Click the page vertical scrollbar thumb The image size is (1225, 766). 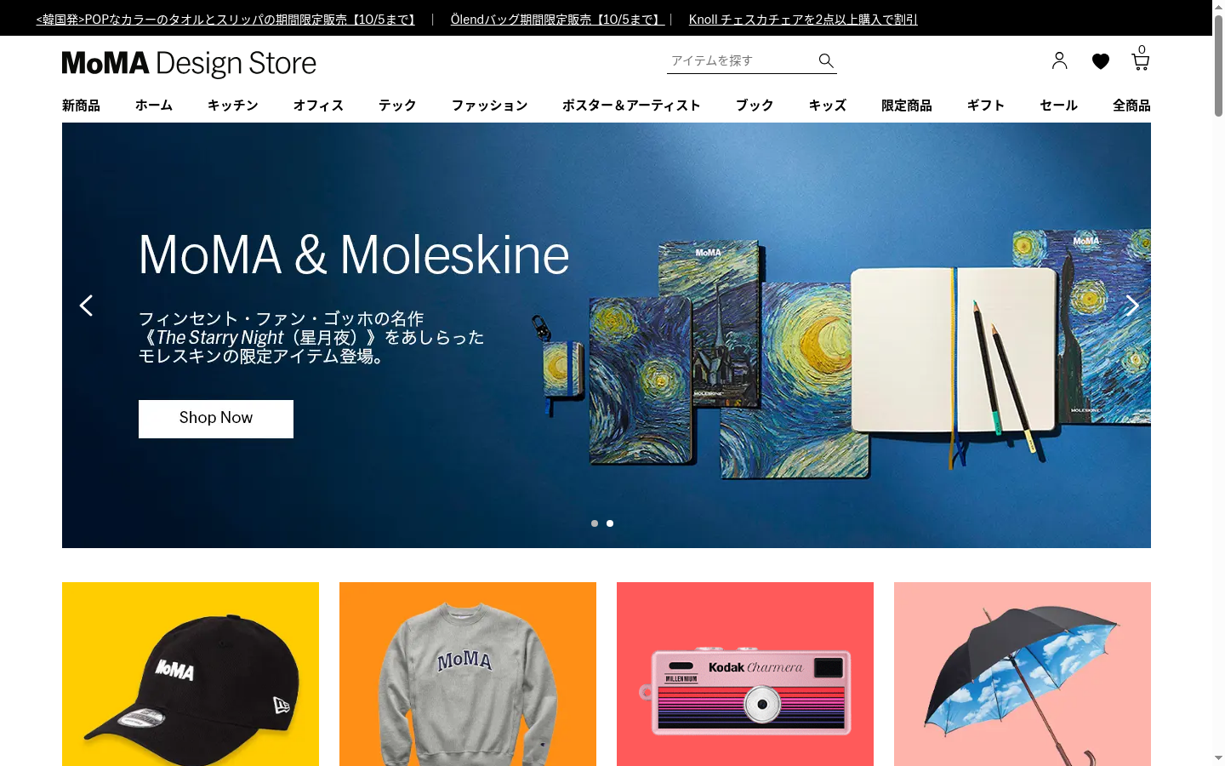click(x=1218, y=64)
